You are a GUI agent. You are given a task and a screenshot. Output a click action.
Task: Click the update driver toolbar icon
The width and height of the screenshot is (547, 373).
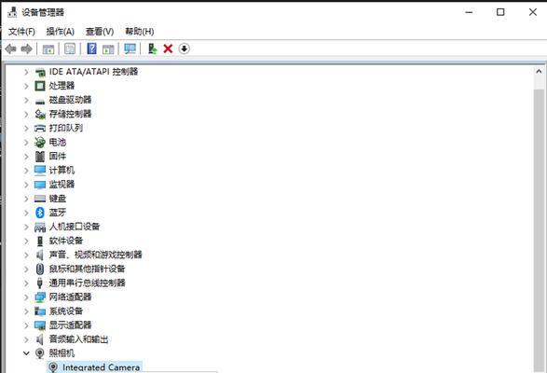(152, 48)
